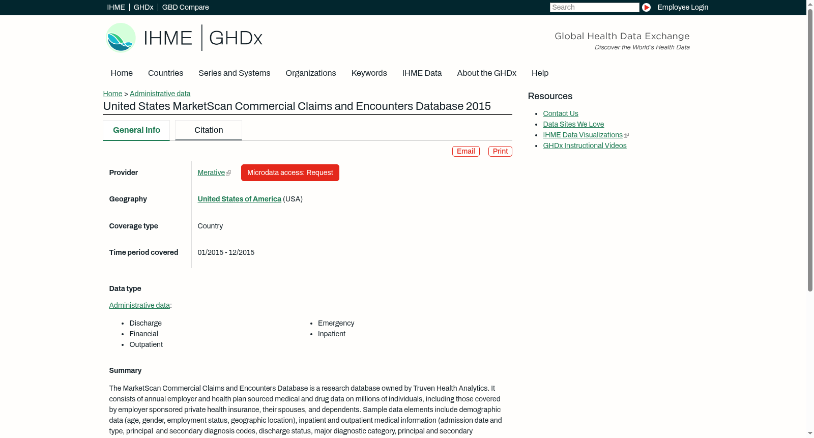This screenshot has width=814, height=438.
Task: Click the vertical scrollbar thumb
Action: click(x=810, y=150)
